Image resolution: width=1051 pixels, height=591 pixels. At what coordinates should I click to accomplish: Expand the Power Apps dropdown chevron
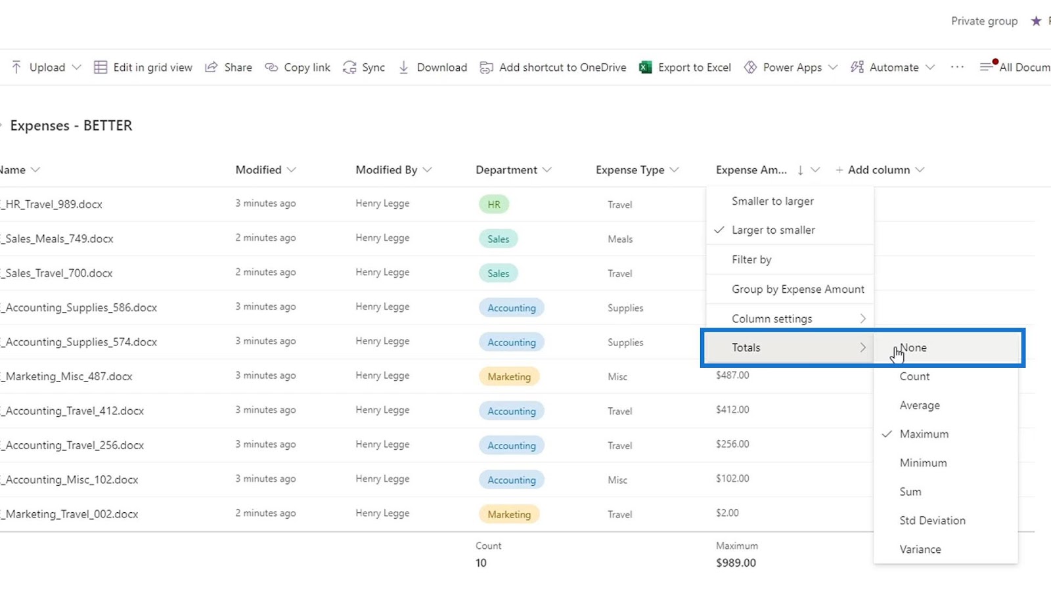point(833,67)
